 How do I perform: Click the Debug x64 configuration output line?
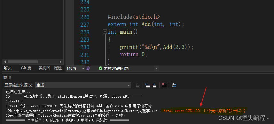(x=74, y=96)
